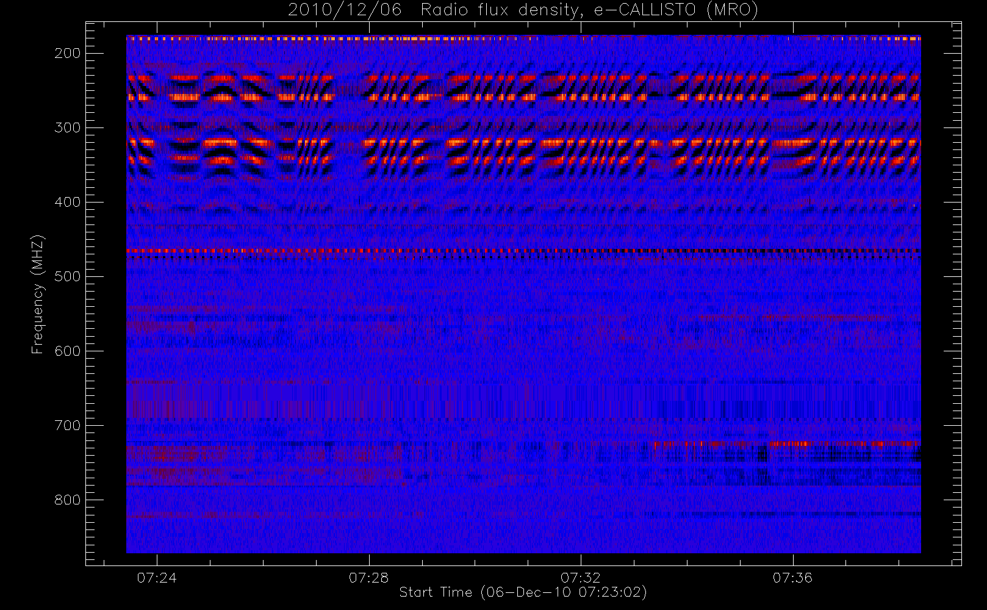Click the 200 frequency tick label
Viewport: 987px width, 610px height.
[68, 53]
